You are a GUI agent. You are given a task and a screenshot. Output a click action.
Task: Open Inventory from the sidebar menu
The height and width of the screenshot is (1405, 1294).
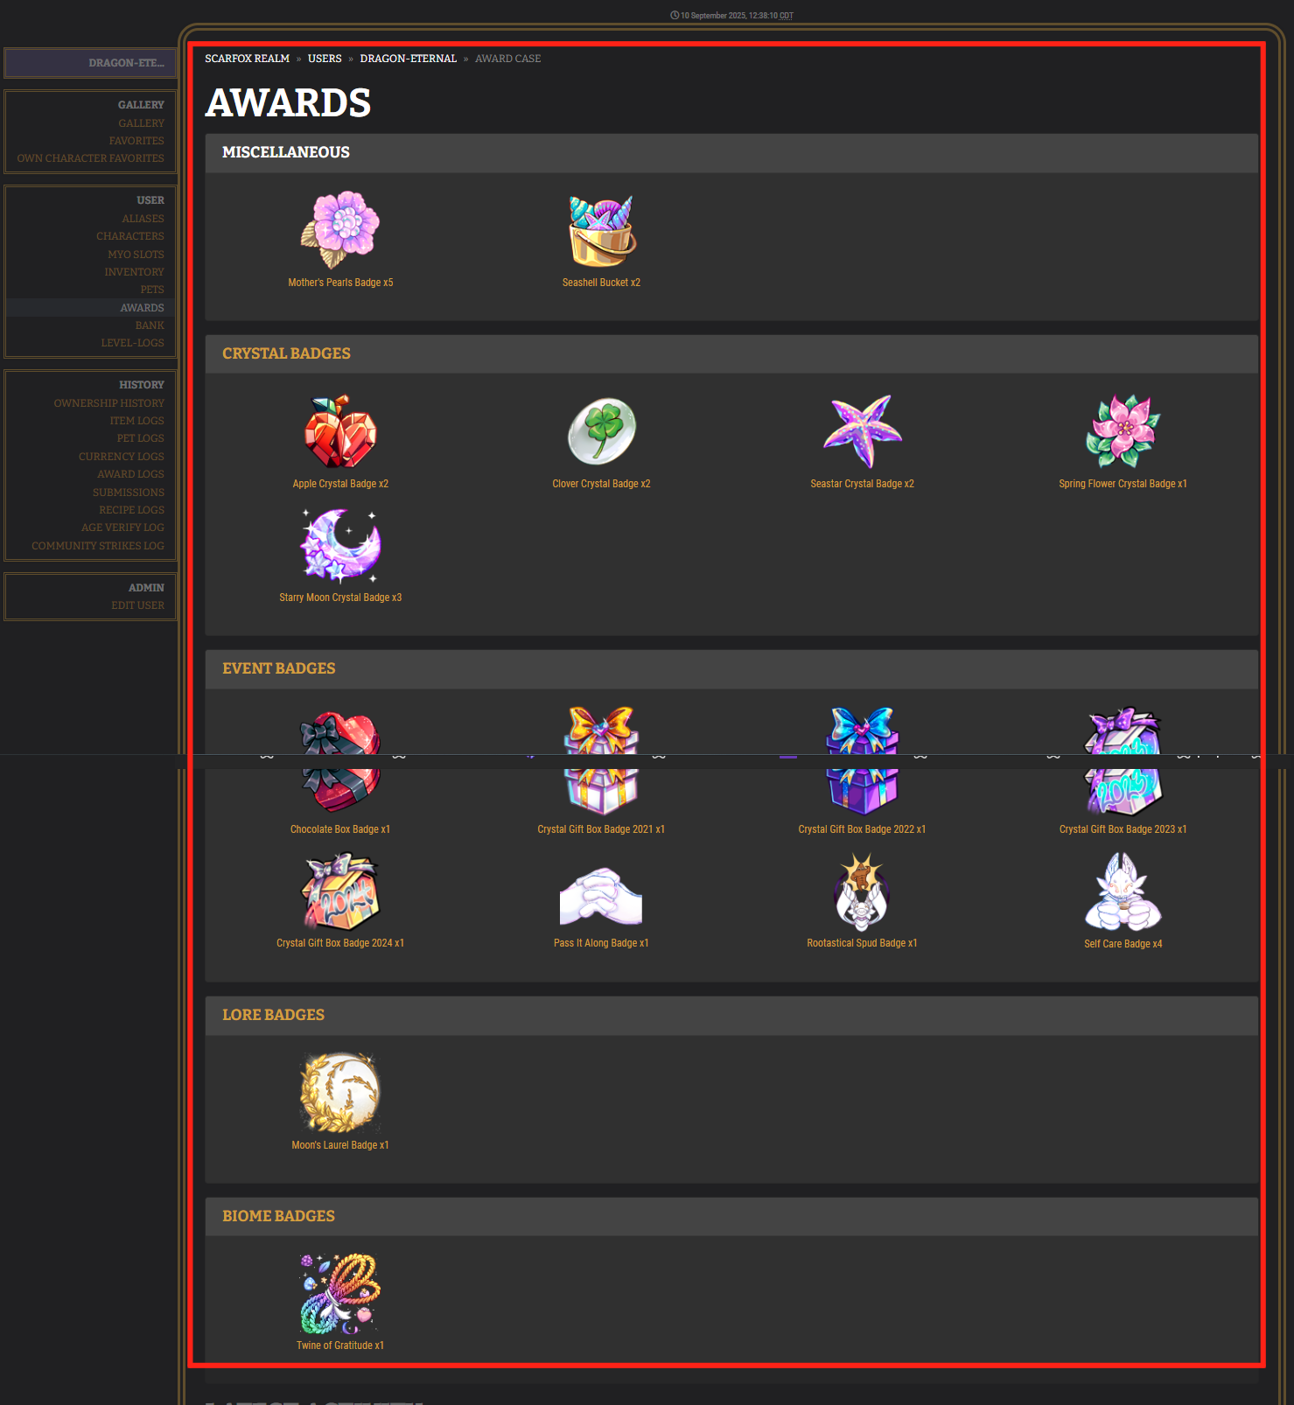(x=134, y=272)
